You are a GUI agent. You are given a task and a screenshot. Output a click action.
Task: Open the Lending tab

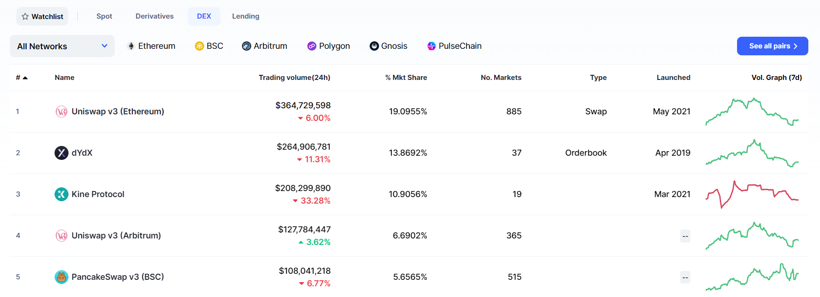[246, 16]
